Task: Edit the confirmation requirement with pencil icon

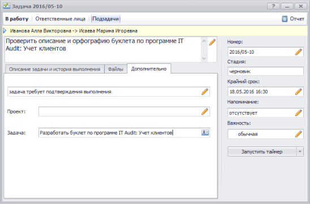Action: tap(205, 92)
